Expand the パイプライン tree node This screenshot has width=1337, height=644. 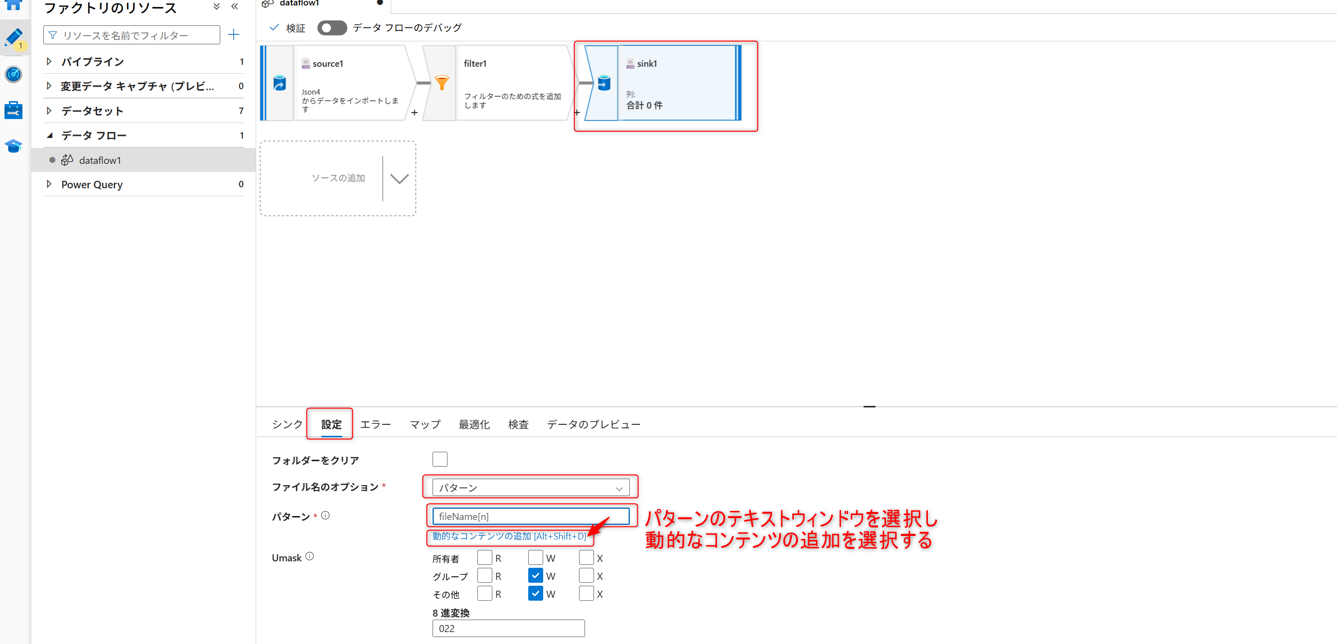49,61
